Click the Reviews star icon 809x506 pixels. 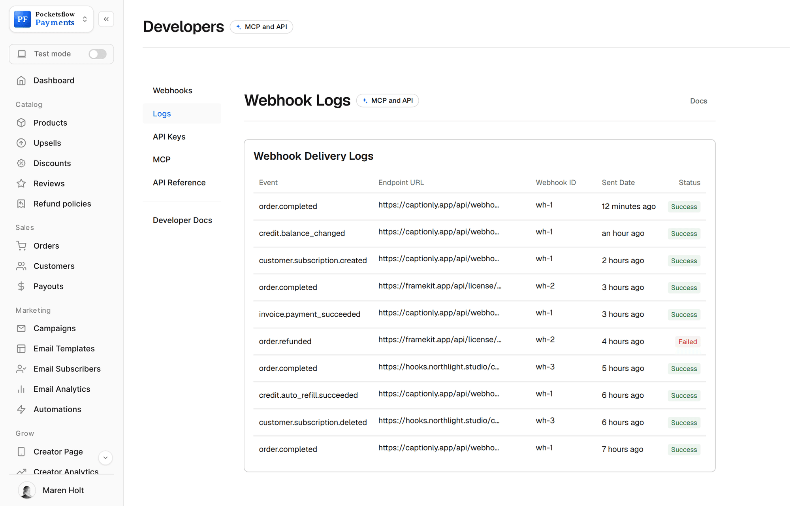click(x=21, y=183)
